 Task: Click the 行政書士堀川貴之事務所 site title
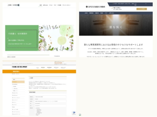20,67
